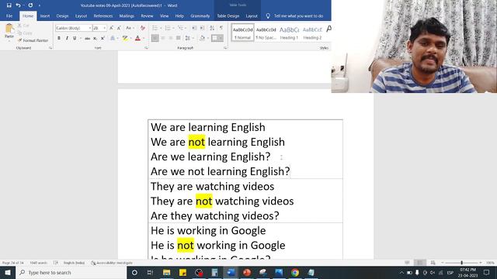Apply the red font color
This screenshot has width=497, height=279.
click(x=137, y=38)
